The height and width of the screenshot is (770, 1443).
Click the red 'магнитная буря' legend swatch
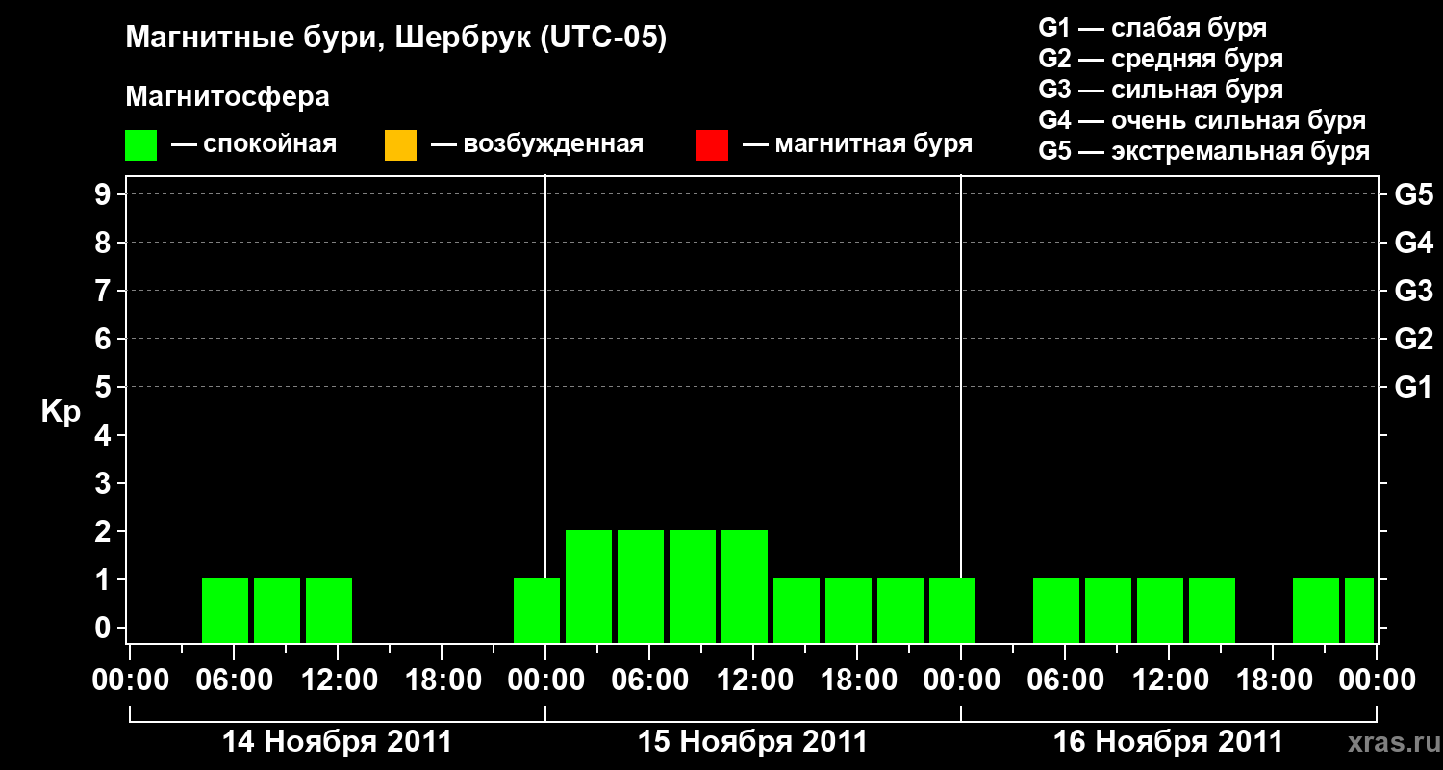(x=712, y=145)
